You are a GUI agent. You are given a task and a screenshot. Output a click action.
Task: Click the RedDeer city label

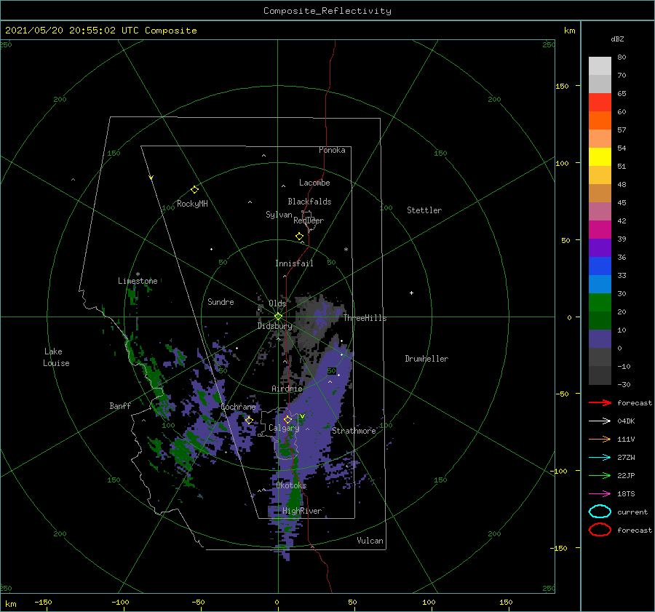click(x=309, y=220)
